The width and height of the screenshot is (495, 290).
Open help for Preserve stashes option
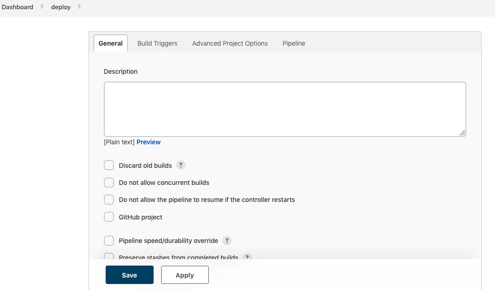pyautogui.click(x=247, y=257)
